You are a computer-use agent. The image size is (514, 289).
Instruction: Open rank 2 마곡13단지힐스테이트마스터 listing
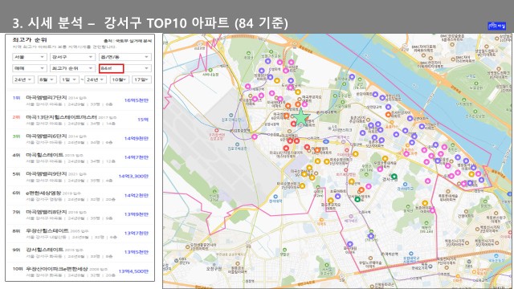[80, 120]
